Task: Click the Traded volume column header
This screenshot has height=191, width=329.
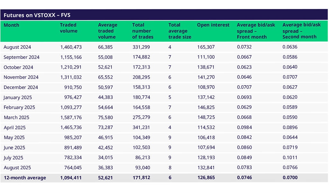Action: 69,28
